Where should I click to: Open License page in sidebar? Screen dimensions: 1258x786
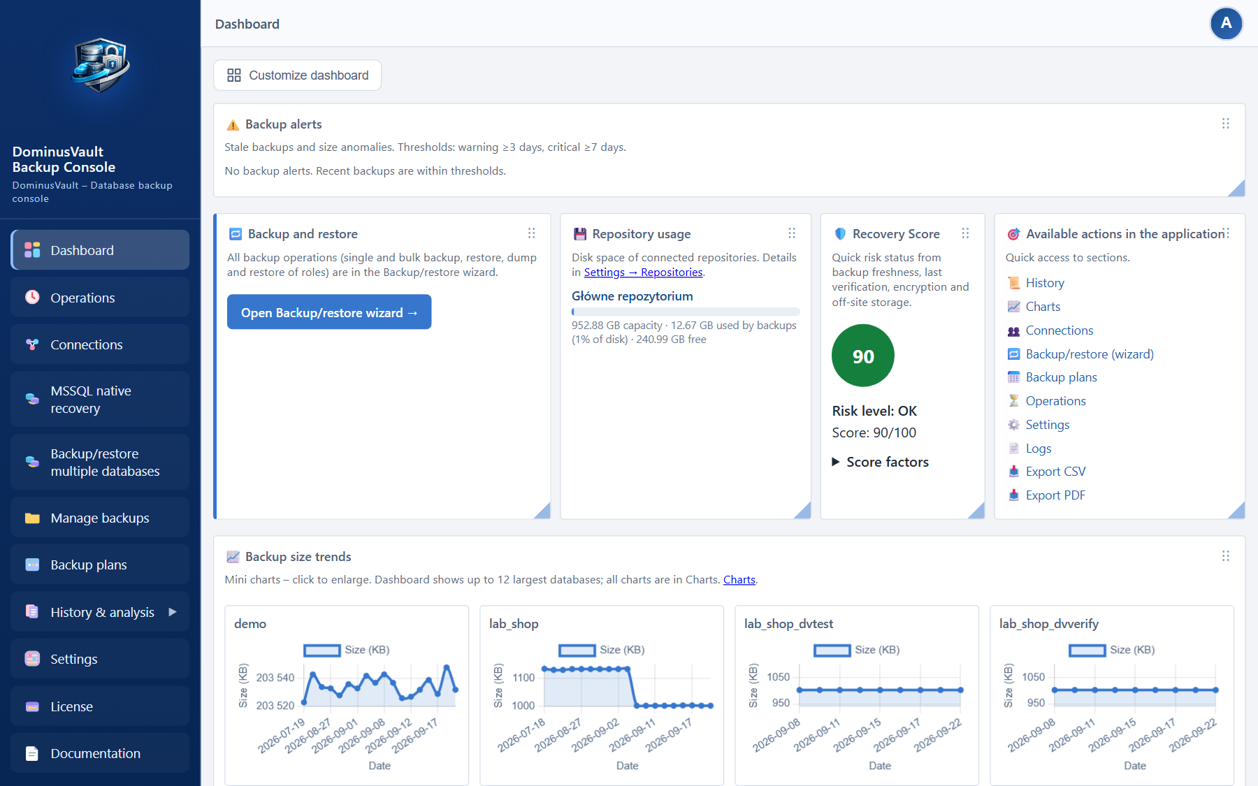(x=100, y=706)
